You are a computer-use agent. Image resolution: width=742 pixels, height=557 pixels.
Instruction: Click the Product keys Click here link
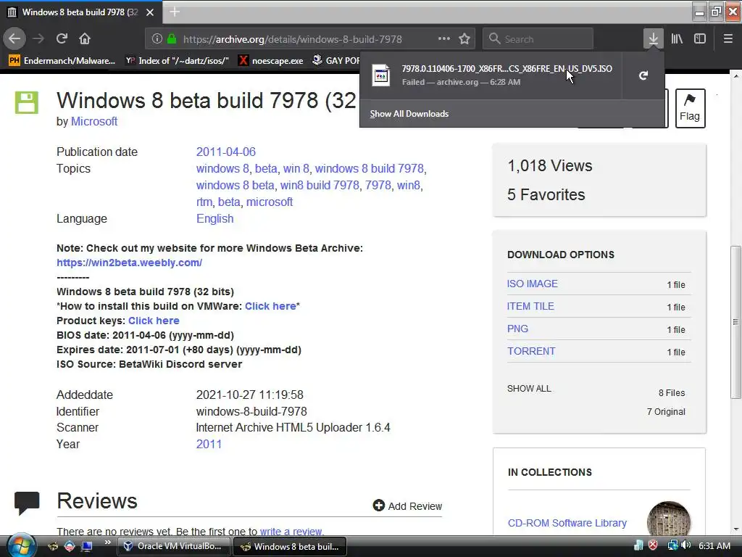[x=154, y=321]
